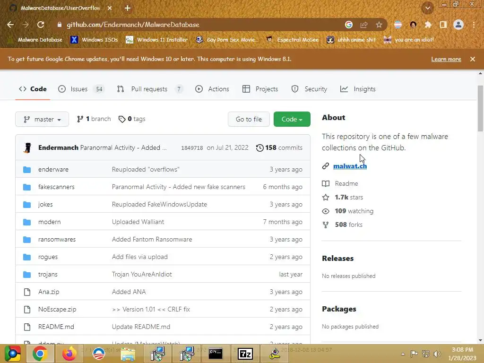The width and height of the screenshot is (484, 363).
Task: Click the address bar URL field
Action: (198, 25)
